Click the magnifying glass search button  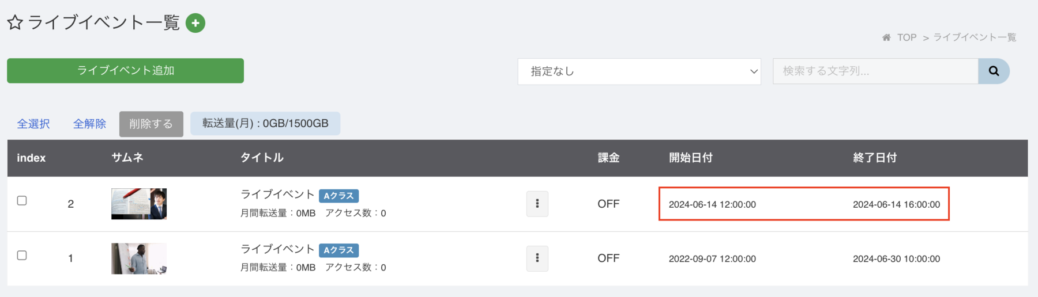(994, 71)
